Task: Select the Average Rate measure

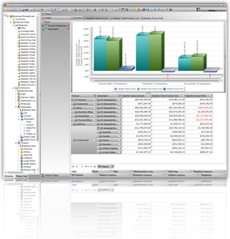Action: click(x=27, y=31)
